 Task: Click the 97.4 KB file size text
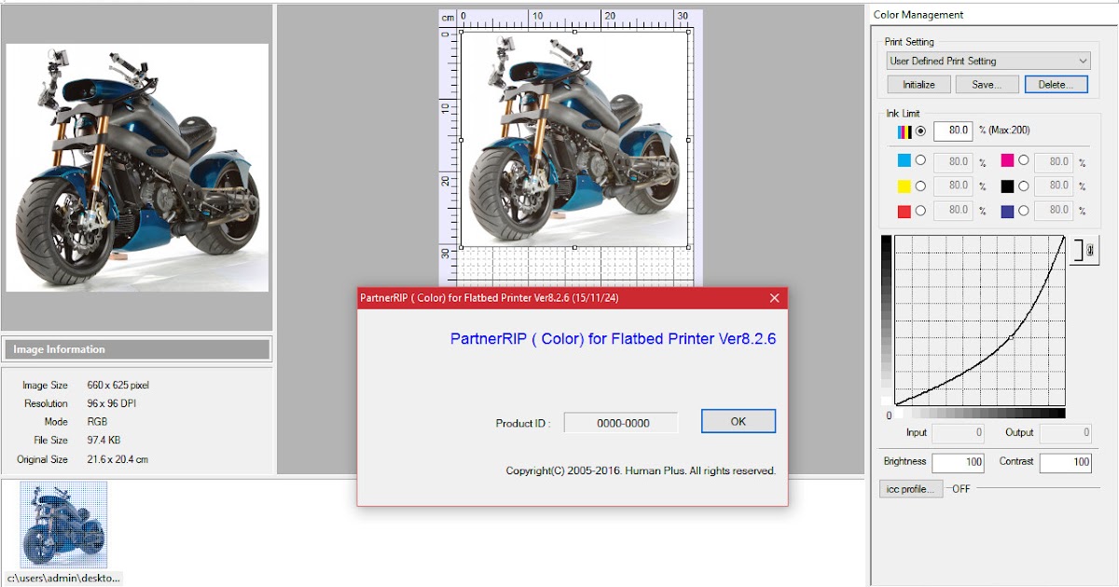(104, 440)
